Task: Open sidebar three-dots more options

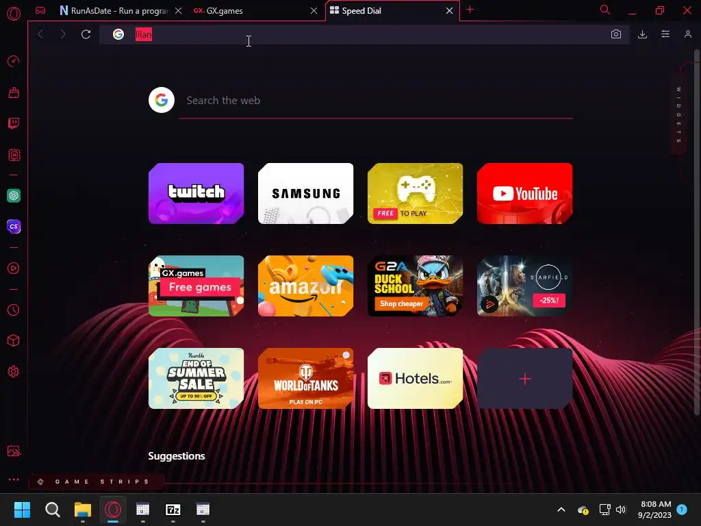Action: [14, 479]
